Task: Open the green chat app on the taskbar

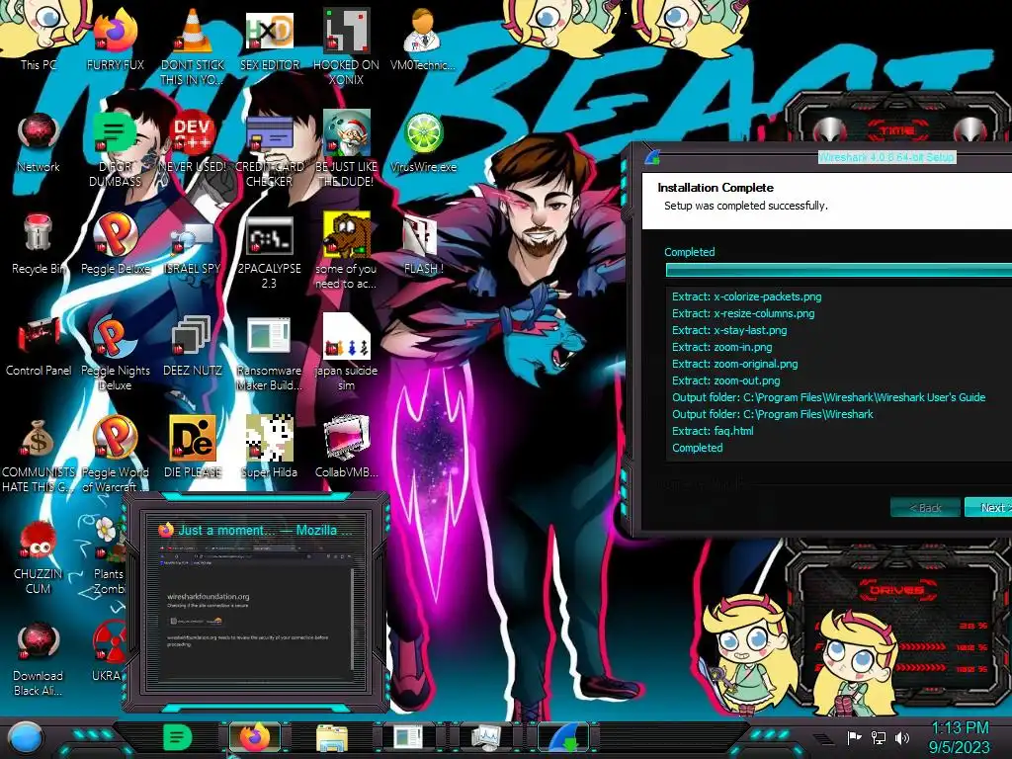Action: (177, 737)
